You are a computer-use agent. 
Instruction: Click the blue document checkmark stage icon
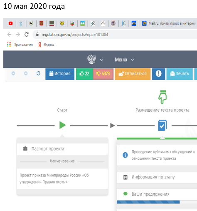[x=163, y=126]
